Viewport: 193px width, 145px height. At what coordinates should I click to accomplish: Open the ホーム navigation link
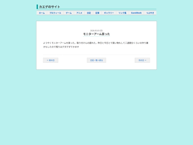tap(42, 13)
